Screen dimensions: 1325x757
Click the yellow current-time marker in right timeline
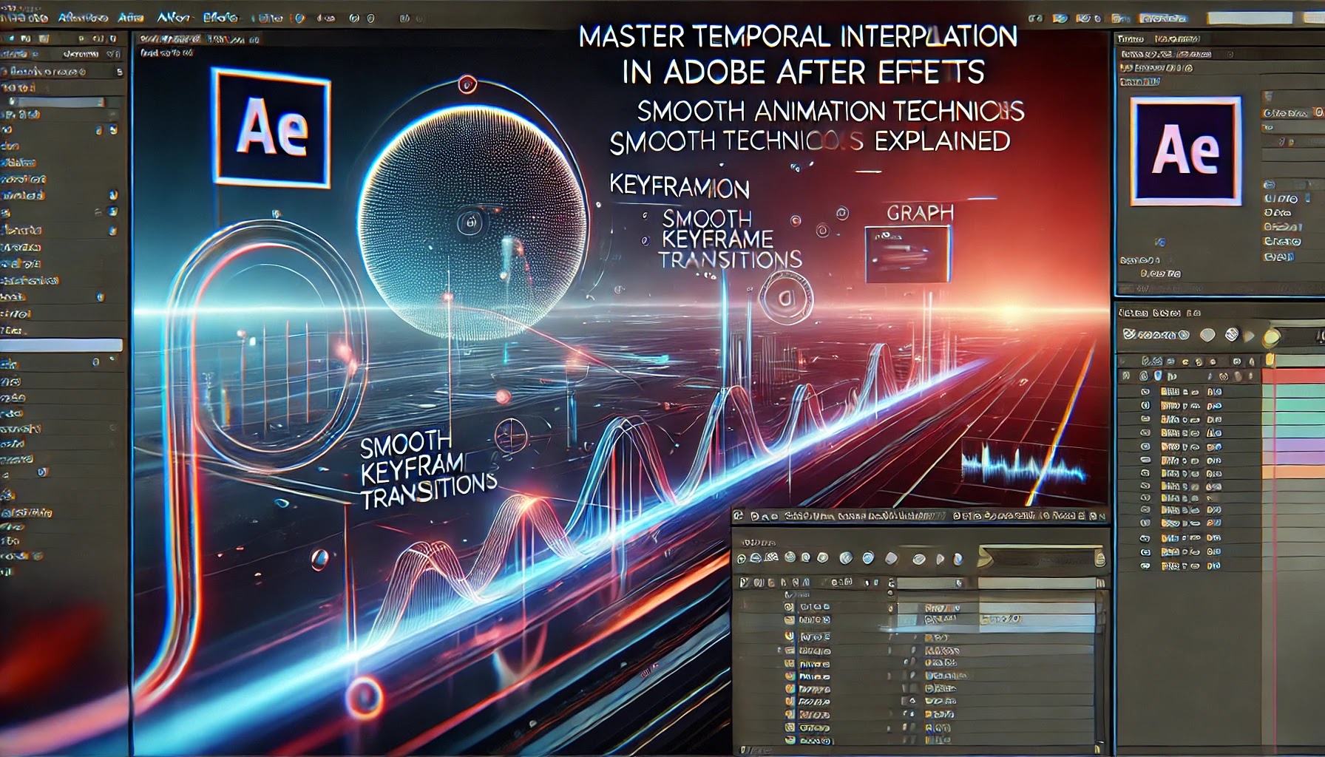click(x=1271, y=360)
